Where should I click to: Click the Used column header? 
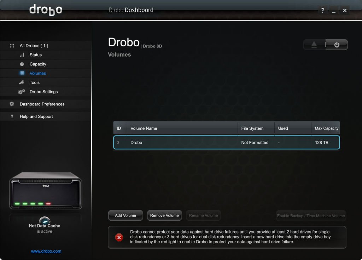coord(293,128)
